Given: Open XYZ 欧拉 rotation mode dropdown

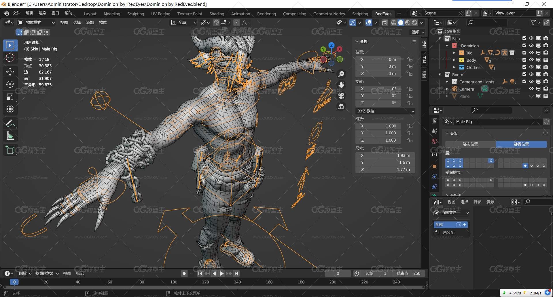Looking at the screenshot, I should (x=385, y=111).
